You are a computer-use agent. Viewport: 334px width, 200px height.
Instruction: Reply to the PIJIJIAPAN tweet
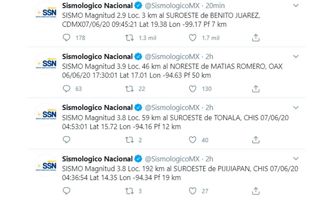[67, 191]
